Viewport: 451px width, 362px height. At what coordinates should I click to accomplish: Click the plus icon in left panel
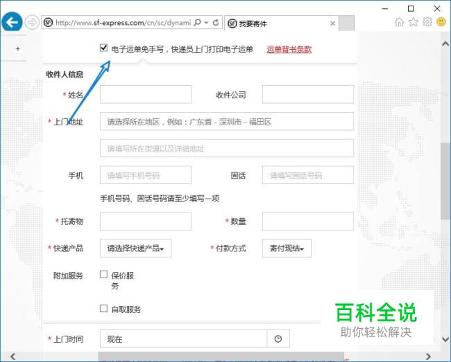(x=18, y=48)
